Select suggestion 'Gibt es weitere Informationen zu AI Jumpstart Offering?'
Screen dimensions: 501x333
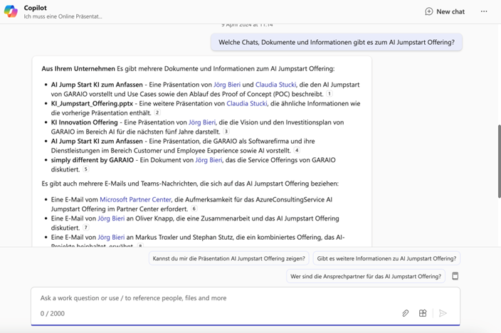tap(386, 258)
